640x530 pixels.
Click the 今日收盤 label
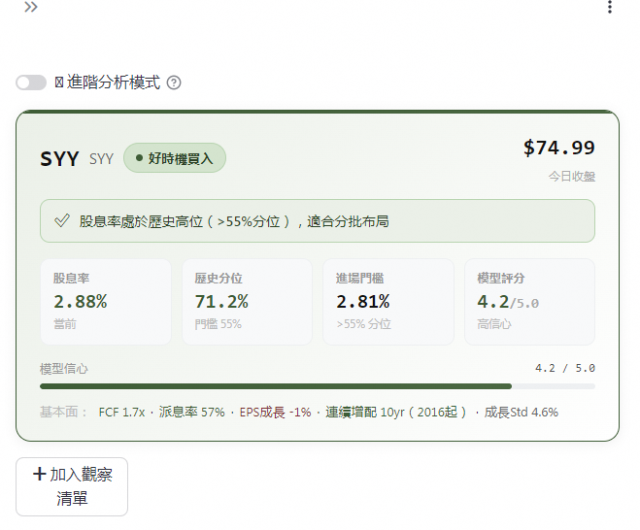click(572, 177)
